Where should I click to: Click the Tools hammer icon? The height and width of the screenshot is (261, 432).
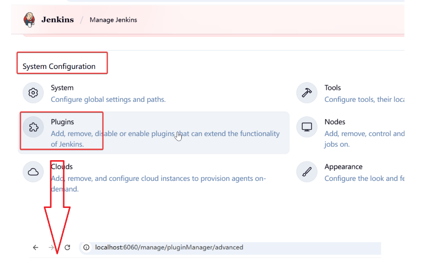click(x=307, y=93)
